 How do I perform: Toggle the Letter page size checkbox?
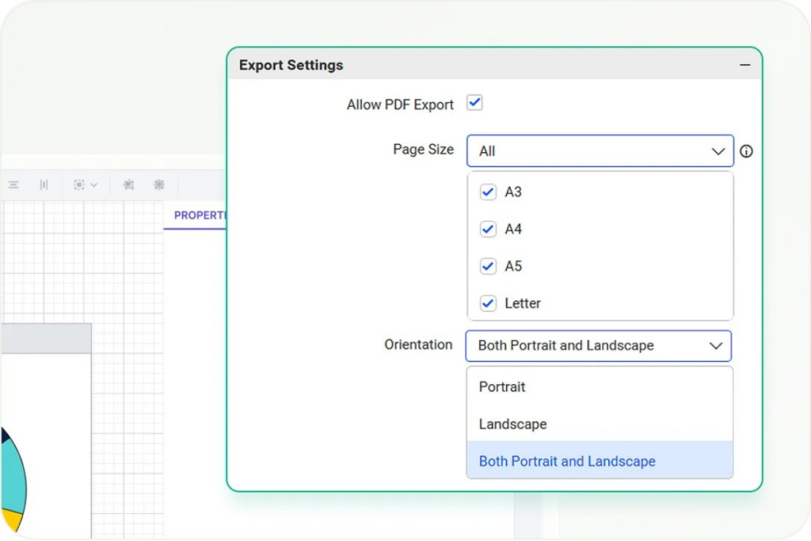click(x=488, y=303)
